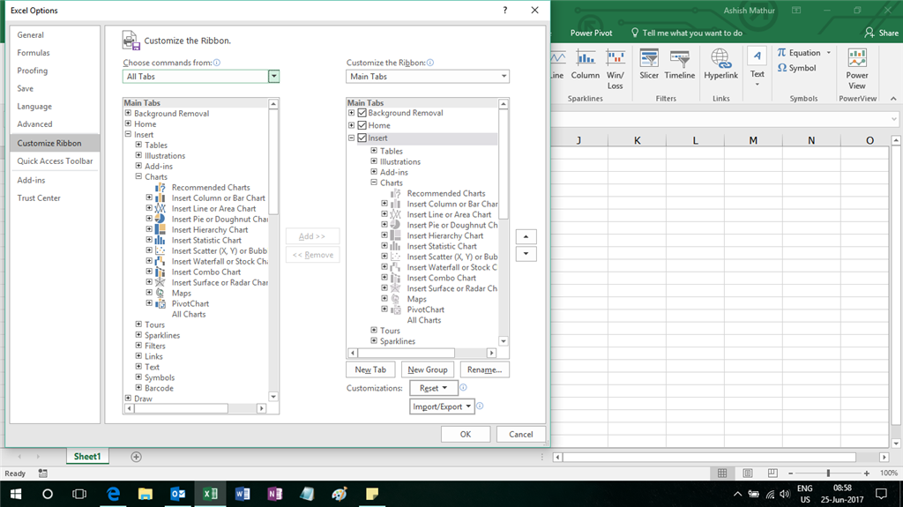Image resolution: width=903 pixels, height=507 pixels.
Task: Select the Sheet1 worksheet tab
Action: (x=87, y=457)
